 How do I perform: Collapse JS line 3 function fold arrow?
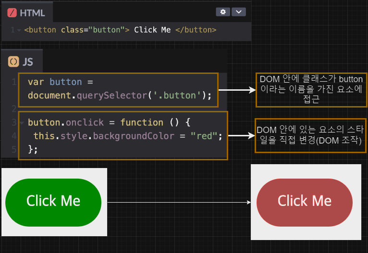[x=22, y=123]
